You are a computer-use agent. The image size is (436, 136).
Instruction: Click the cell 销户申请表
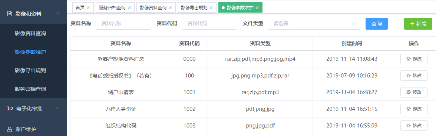click(121, 92)
